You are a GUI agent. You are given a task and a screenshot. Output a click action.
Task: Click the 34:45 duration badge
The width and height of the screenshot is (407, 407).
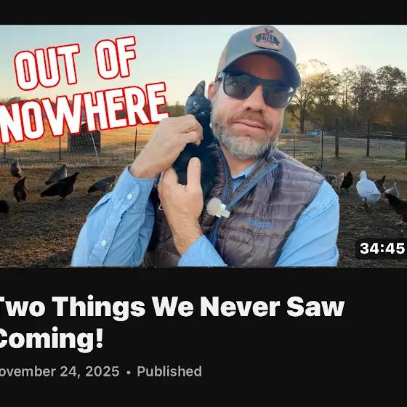tap(382, 249)
